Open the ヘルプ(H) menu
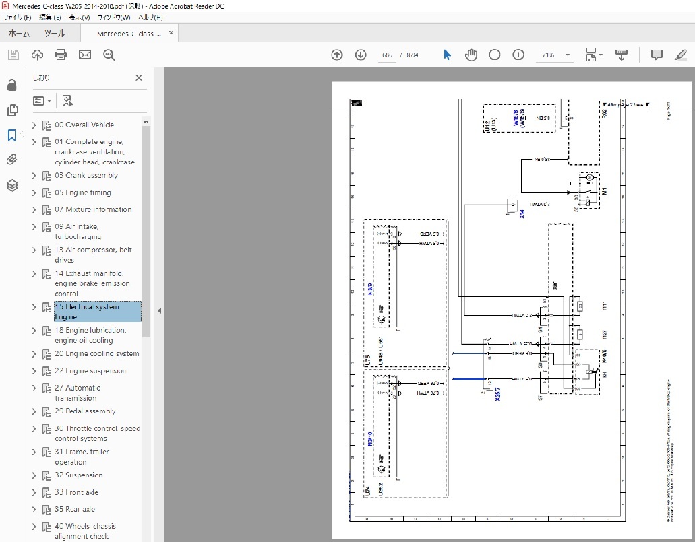The width and height of the screenshot is (695, 542). (x=150, y=18)
